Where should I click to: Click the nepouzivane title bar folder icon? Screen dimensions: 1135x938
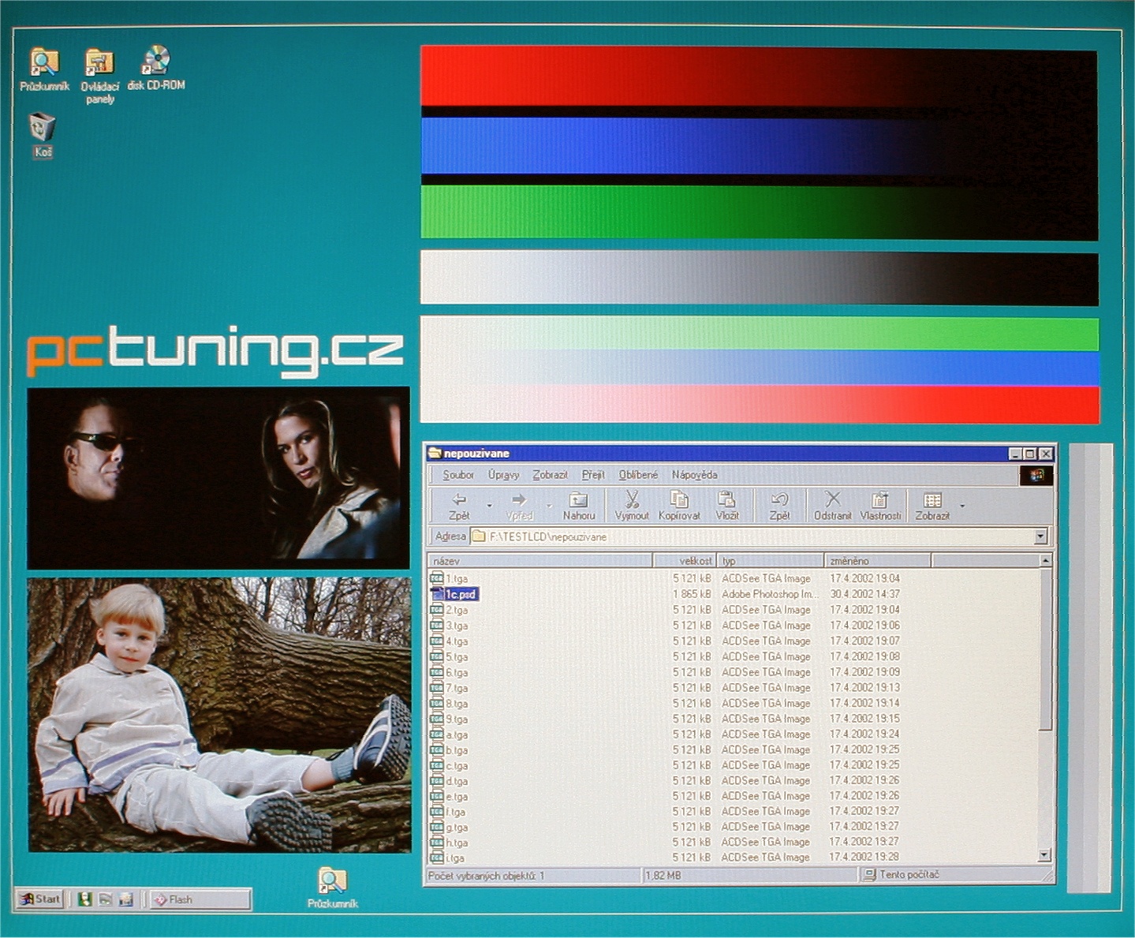434,454
